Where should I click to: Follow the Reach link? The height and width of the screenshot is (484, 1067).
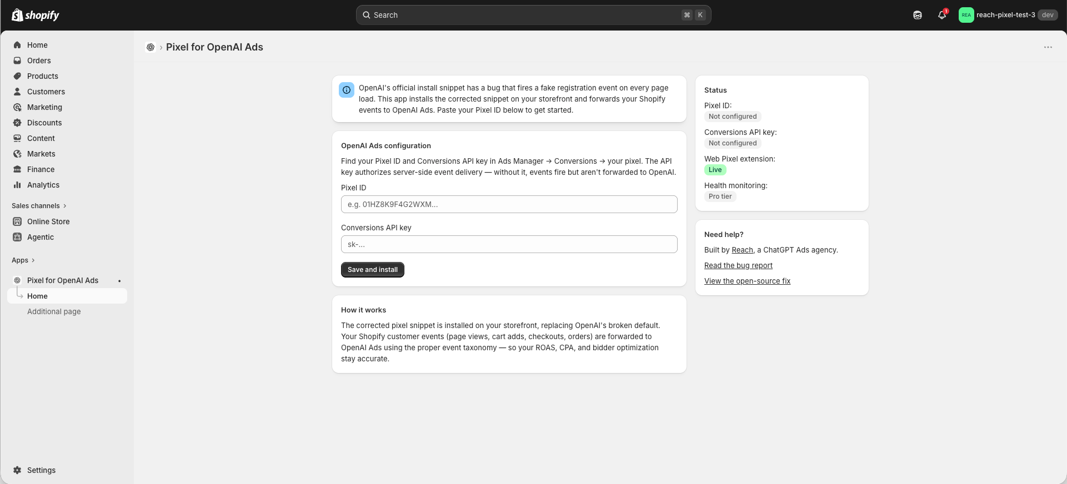tap(743, 250)
